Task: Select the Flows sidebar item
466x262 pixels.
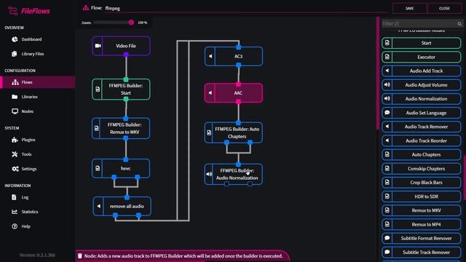Action: (x=37, y=82)
